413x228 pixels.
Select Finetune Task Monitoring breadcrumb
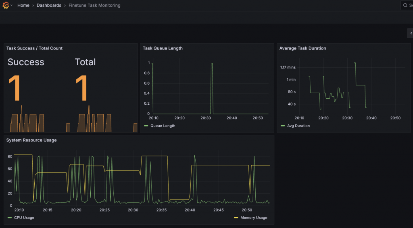pyautogui.click(x=94, y=5)
